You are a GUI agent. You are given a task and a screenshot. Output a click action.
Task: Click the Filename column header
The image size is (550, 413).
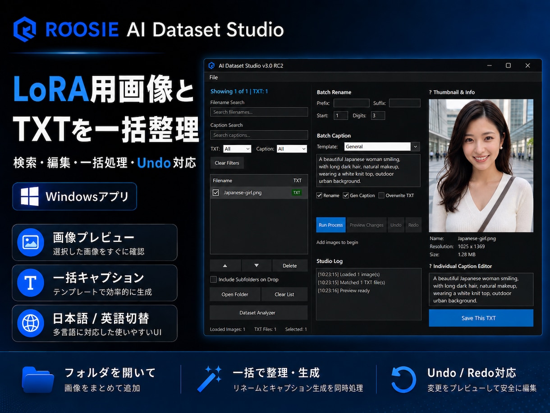pos(223,181)
